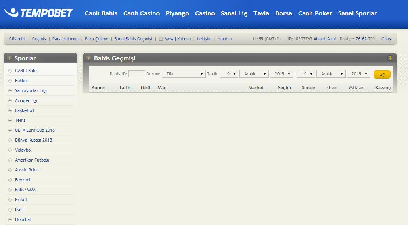Open the Durum status dropdown

click(183, 74)
